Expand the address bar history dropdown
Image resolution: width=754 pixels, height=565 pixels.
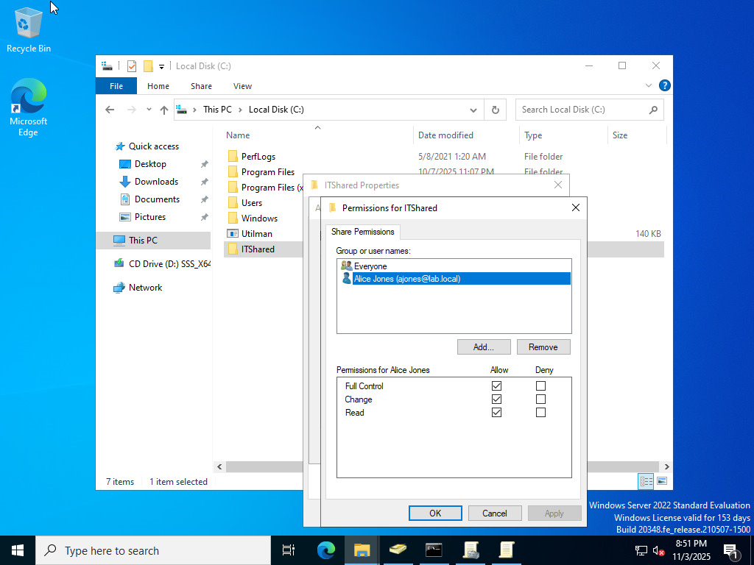pos(473,110)
